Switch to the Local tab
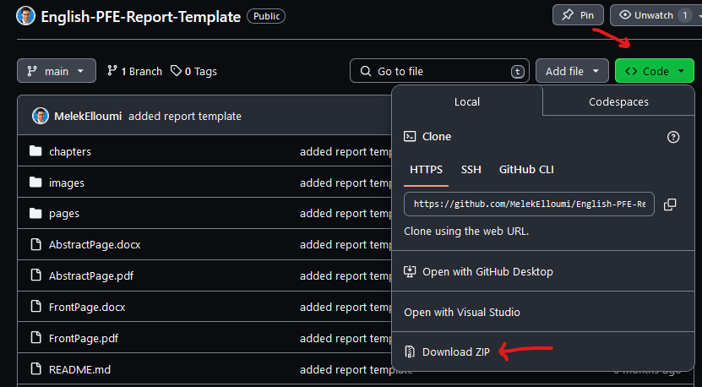 467,101
